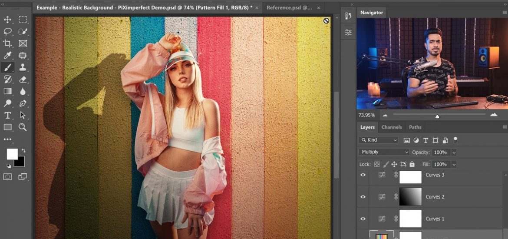This screenshot has width=508, height=239.
Task: Filter layers by type layers
Action: click(426, 140)
